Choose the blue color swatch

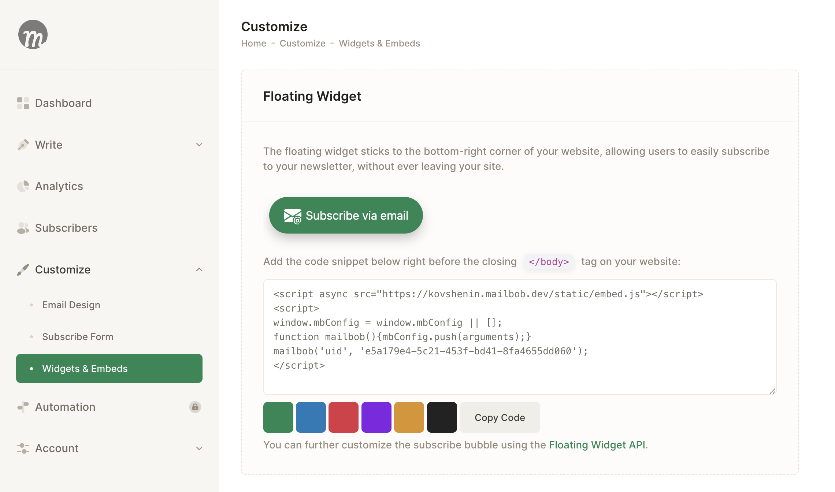pyautogui.click(x=311, y=417)
